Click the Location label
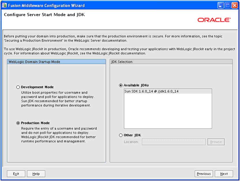Screen dimensions: 240x181 click(131, 142)
